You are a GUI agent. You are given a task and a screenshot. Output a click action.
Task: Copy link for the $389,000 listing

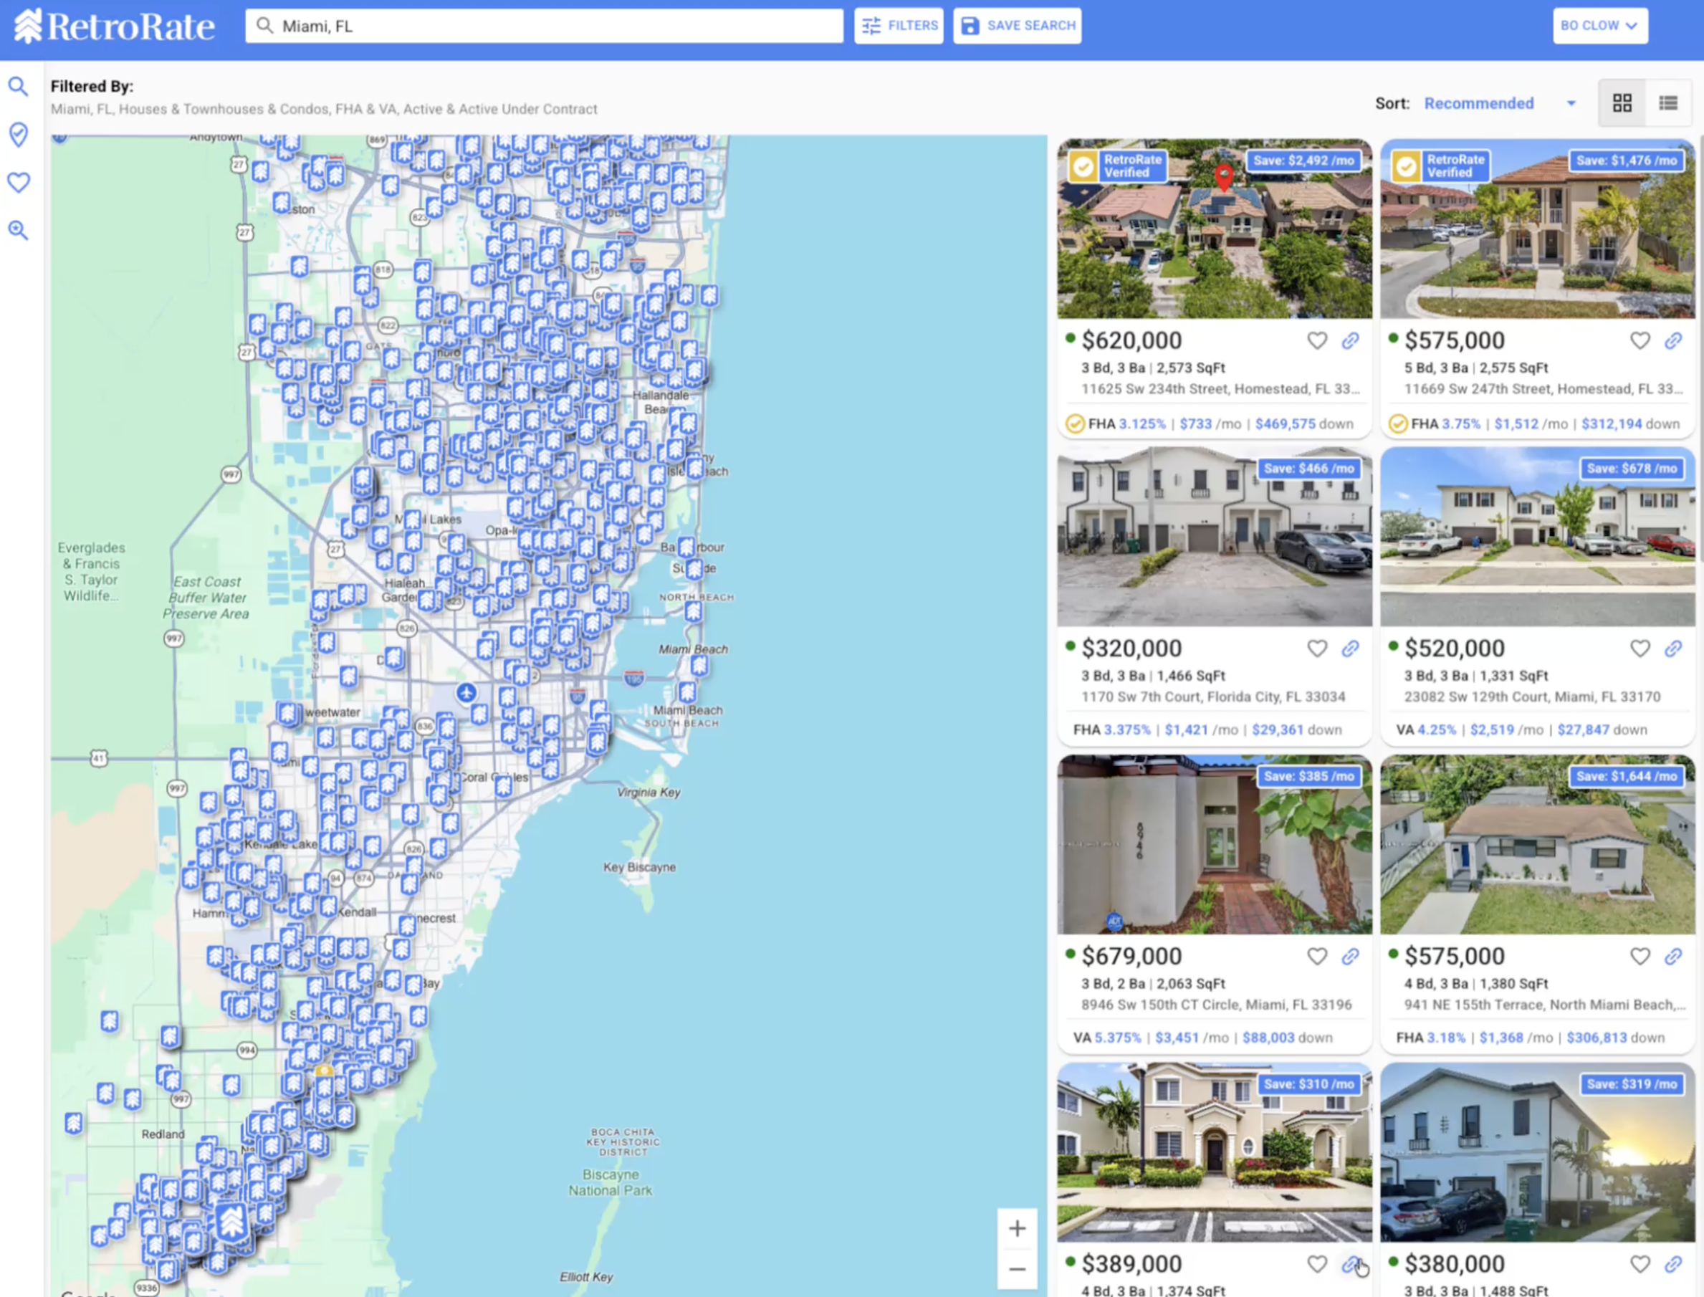click(x=1351, y=1264)
